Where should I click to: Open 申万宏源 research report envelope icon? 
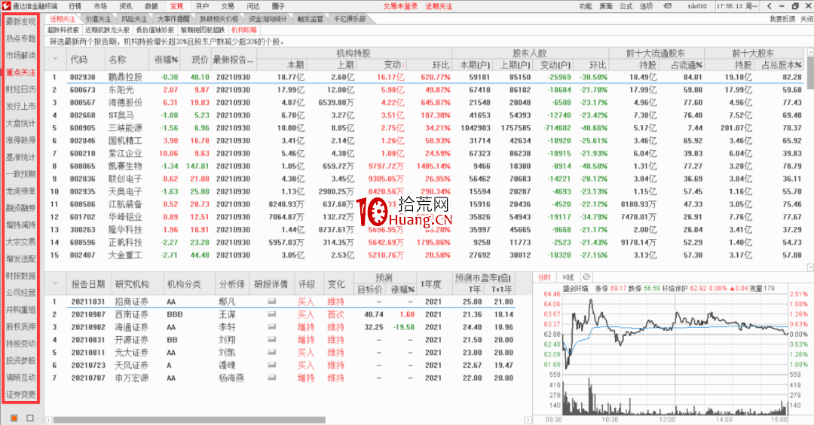pos(271,378)
